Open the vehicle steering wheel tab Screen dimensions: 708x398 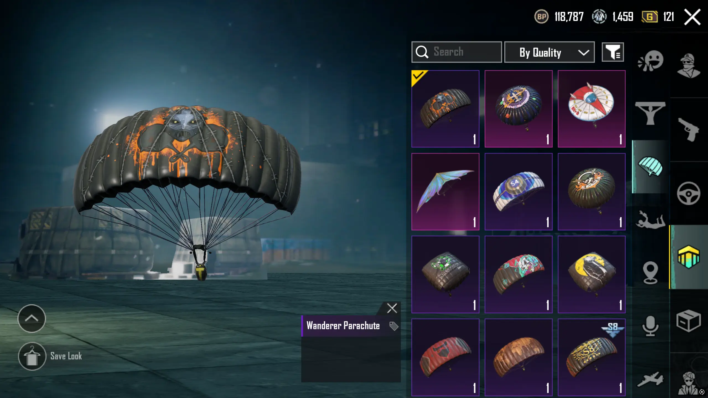click(x=689, y=193)
